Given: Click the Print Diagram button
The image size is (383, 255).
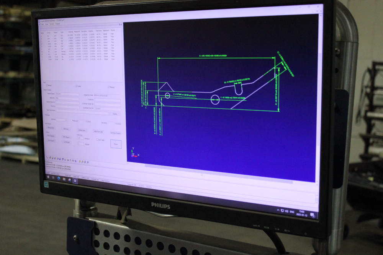Looking at the screenshot, I should coord(51,136).
